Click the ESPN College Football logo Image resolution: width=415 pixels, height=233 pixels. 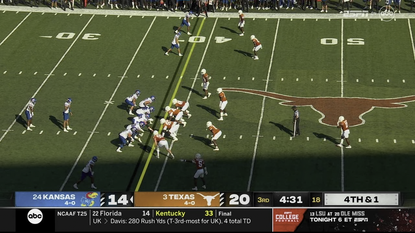287,217
